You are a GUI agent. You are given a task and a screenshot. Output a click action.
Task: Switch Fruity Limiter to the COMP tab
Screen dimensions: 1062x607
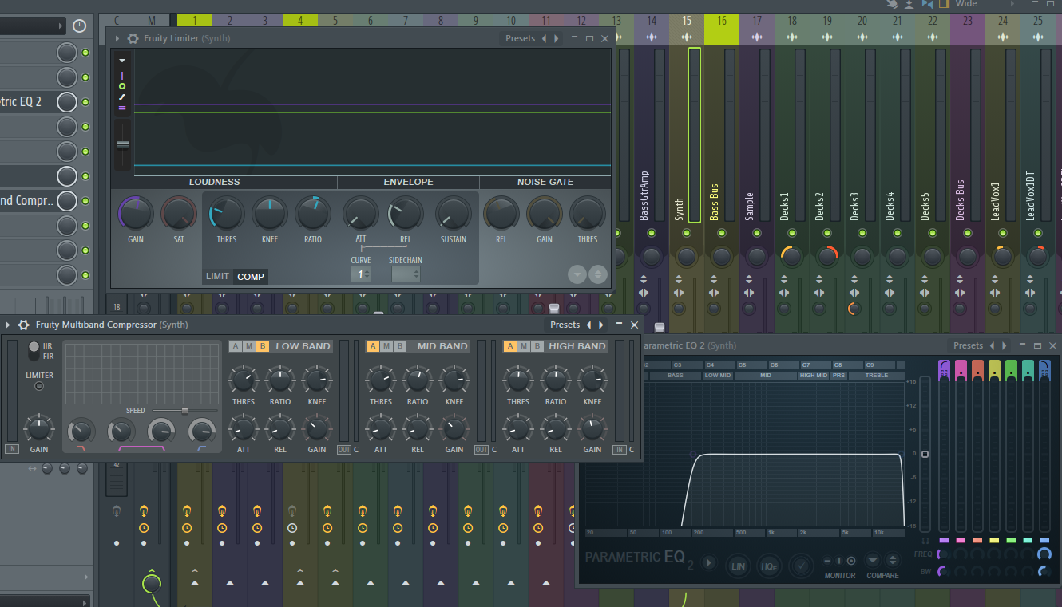pos(251,277)
